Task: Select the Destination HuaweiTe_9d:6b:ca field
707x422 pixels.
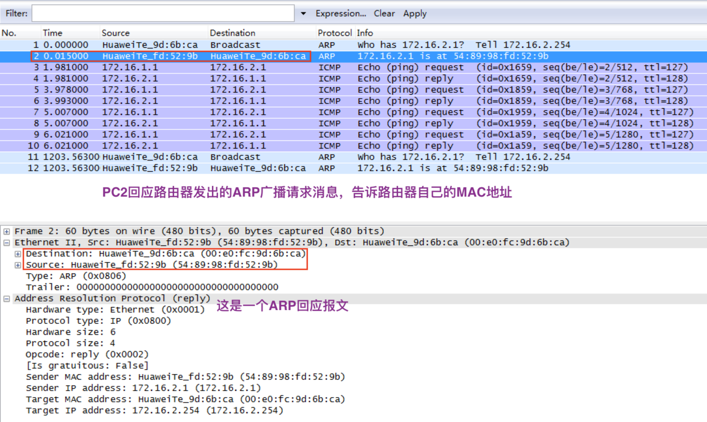Action: 166,253
